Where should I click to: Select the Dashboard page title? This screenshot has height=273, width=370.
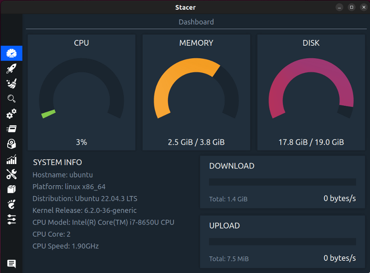[x=196, y=22]
